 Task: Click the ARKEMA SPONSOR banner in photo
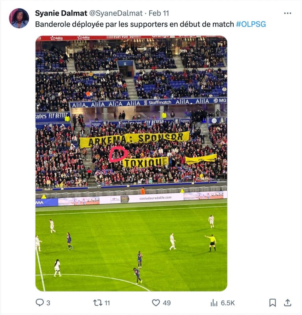(x=134, y=140)
